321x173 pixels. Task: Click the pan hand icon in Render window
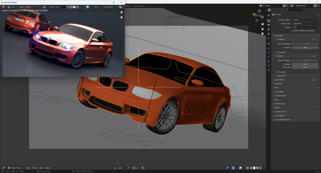click(121, 17)
